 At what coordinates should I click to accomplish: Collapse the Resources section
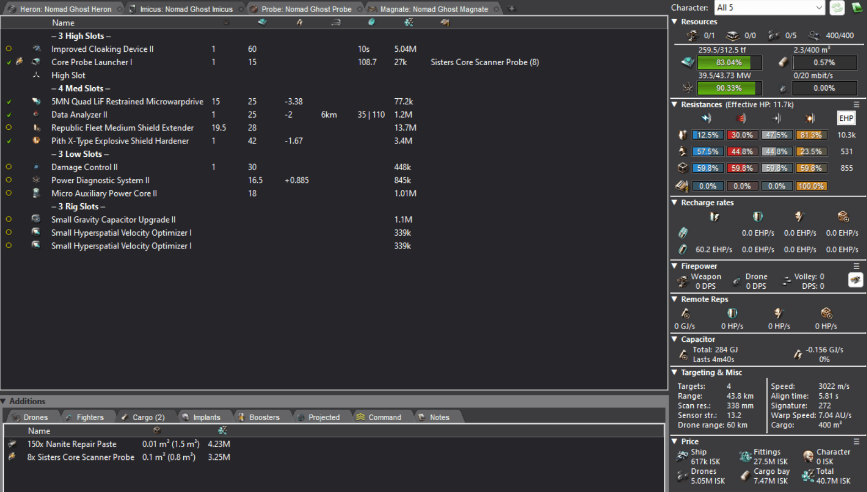click(674, 22)
